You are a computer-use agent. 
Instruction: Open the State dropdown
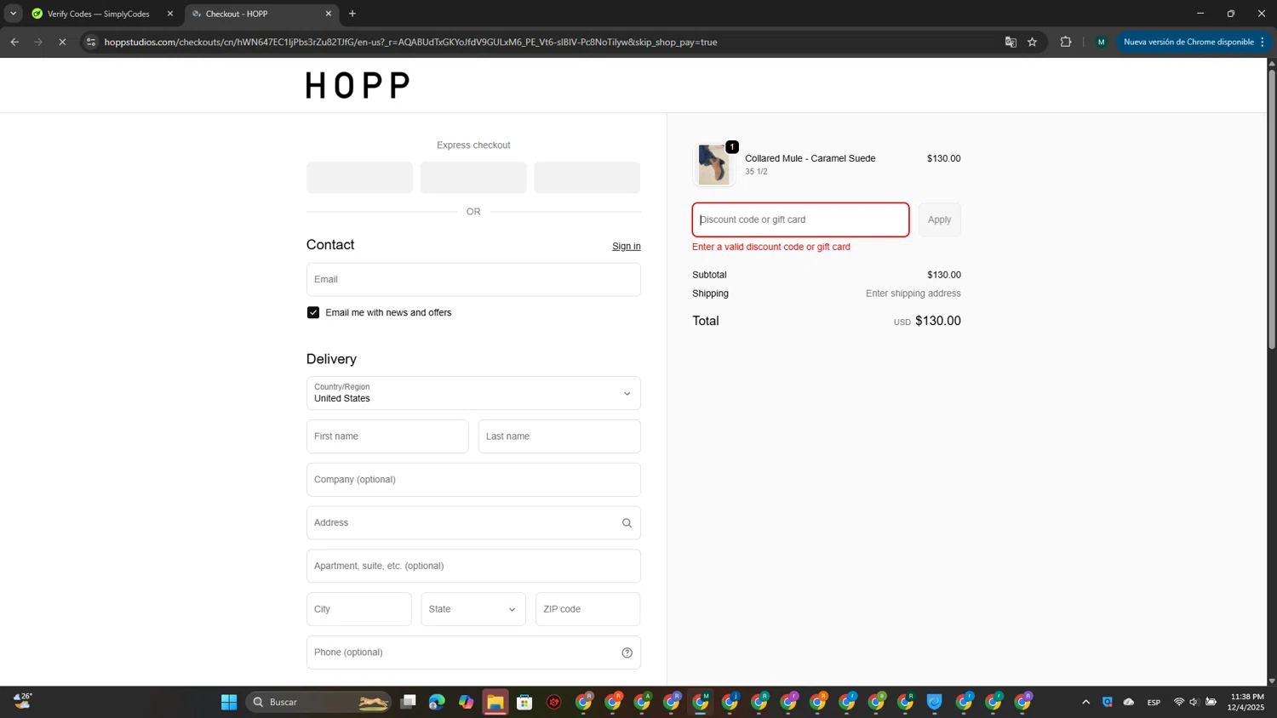pyautogui.click(x=473, y=609)
